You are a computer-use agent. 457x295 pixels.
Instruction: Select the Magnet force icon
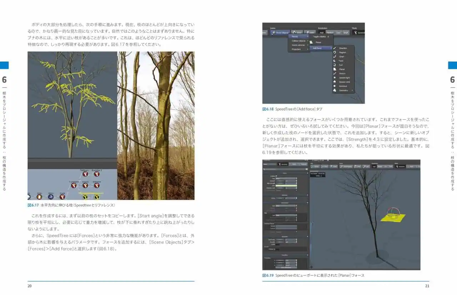pyautogui.click(x=335, y=52)
